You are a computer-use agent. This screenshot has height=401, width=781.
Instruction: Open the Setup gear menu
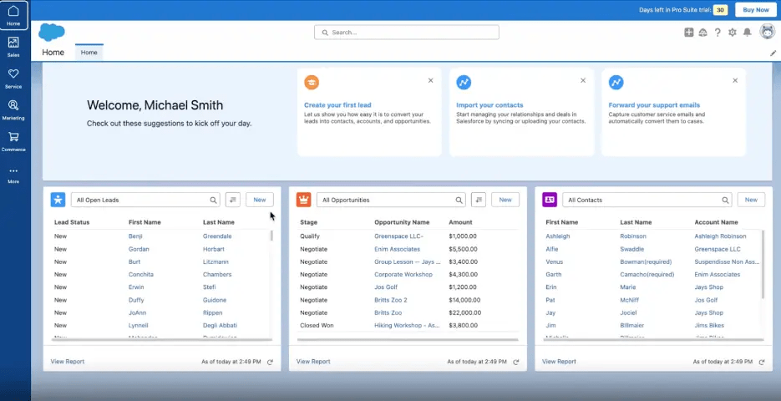tap(733, 33)
